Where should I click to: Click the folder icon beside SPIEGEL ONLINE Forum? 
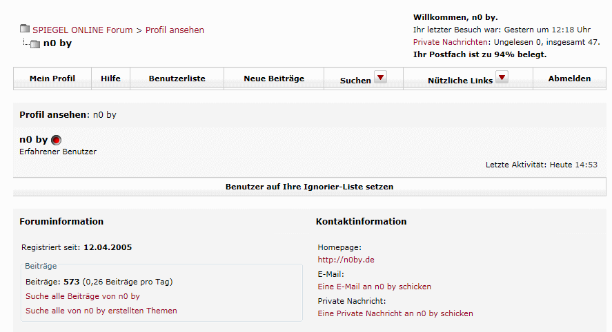point(25,28)
